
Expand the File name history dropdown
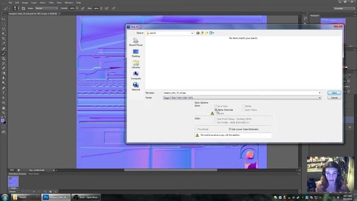[x=320, y=93]
